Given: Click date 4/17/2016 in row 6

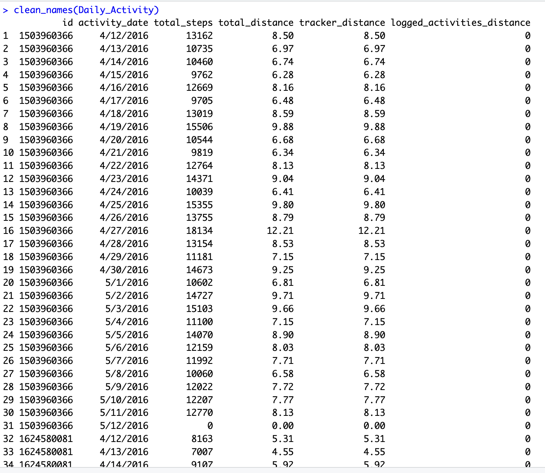Looking at the screenshot, I should pos(124,101).
